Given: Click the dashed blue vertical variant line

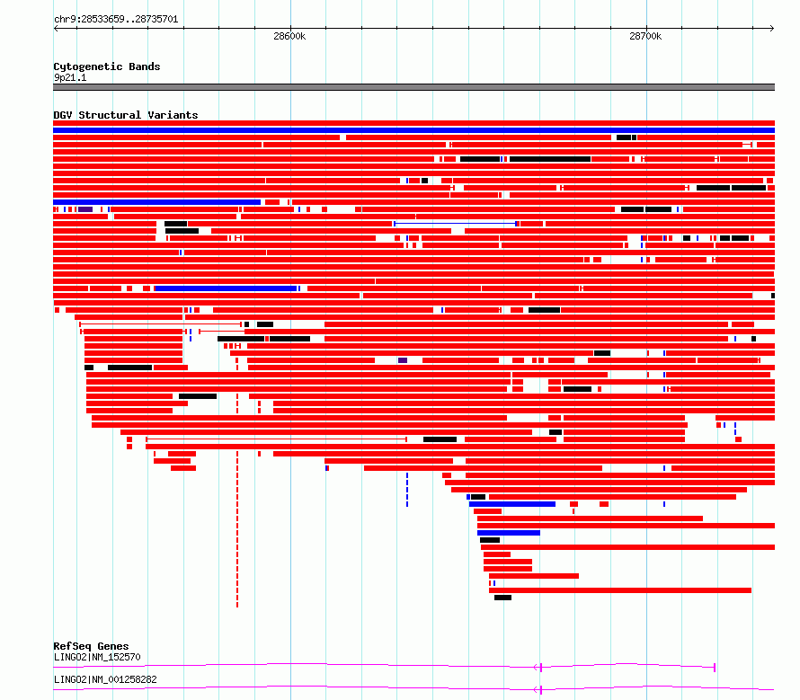Looking at the screenshot, I should pyautogui.click(x=407, y=490).
